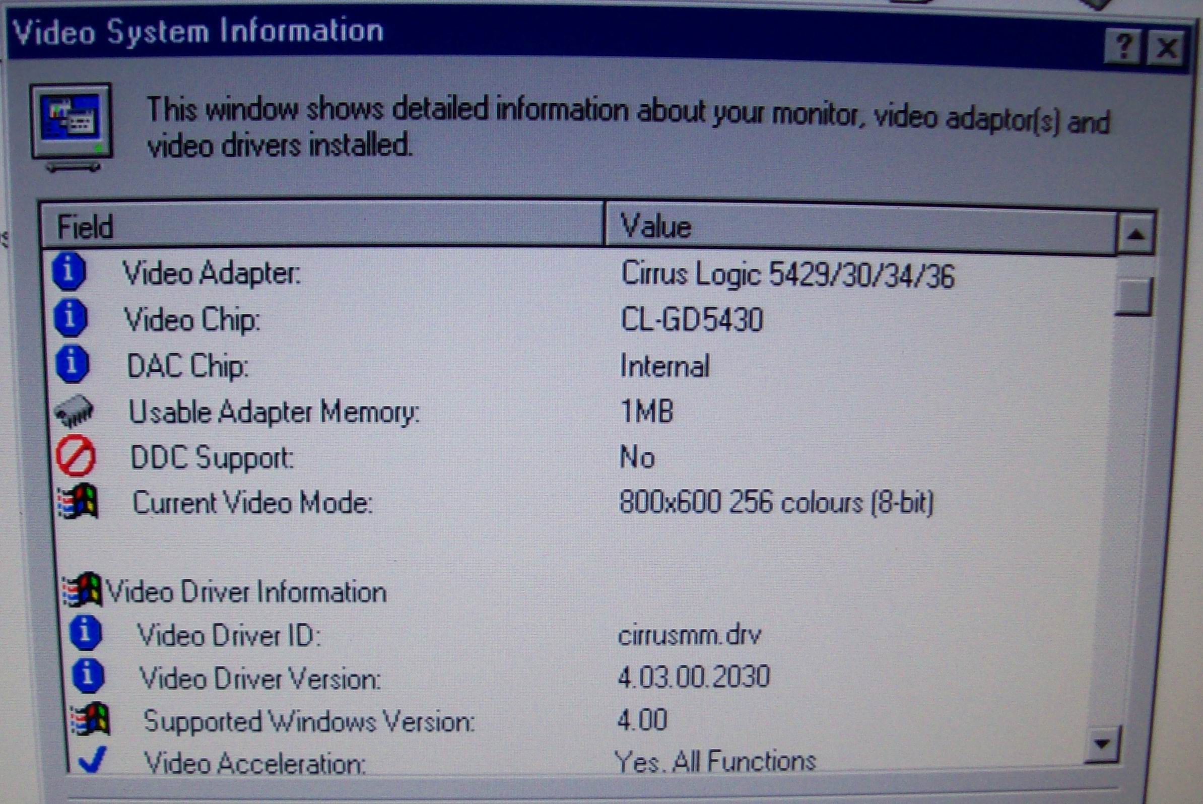Select the Supported Windows Version: row label
This screenshot has height=804, width=1203.
[309, 721]
